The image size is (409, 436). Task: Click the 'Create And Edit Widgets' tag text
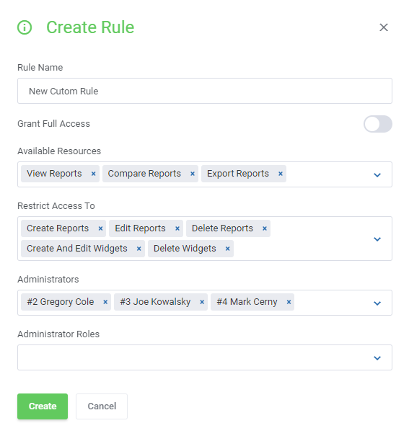77,249
